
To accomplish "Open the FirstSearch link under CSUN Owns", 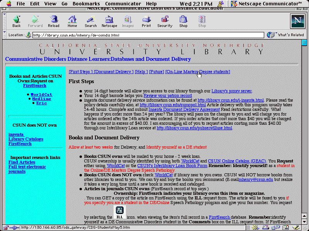I will (35, 85).
